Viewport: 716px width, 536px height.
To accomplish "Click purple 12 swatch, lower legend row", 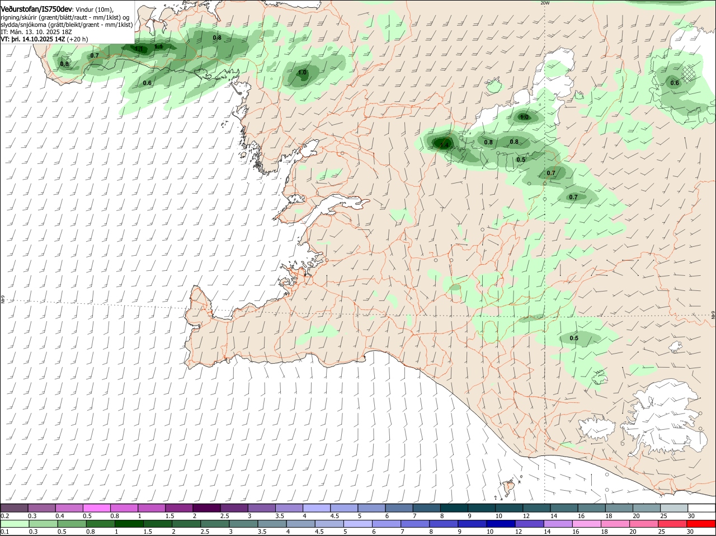I will pyautogui.click(x=529, y=524).
